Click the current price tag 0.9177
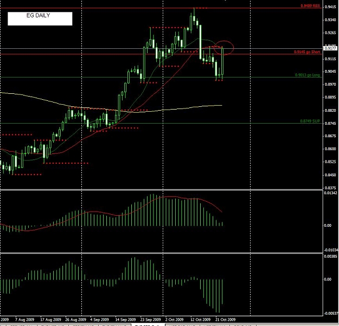Viewport: 339px width, 326px height. tap(330, 48)
